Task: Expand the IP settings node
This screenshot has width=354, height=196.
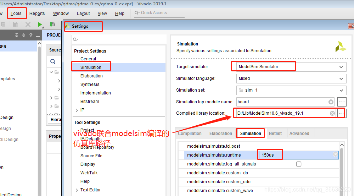Action: (77, 110)
